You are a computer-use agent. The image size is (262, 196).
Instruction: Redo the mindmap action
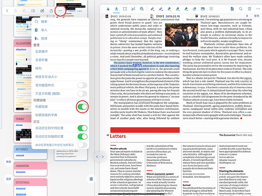pos(24,11)
